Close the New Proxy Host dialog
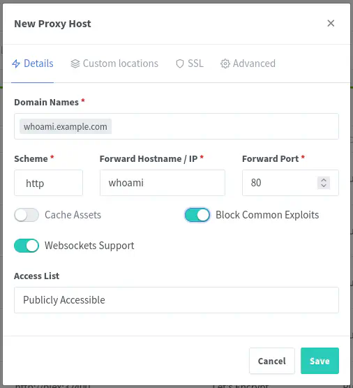The image size is (353, 388). click(x=331, y=23)
